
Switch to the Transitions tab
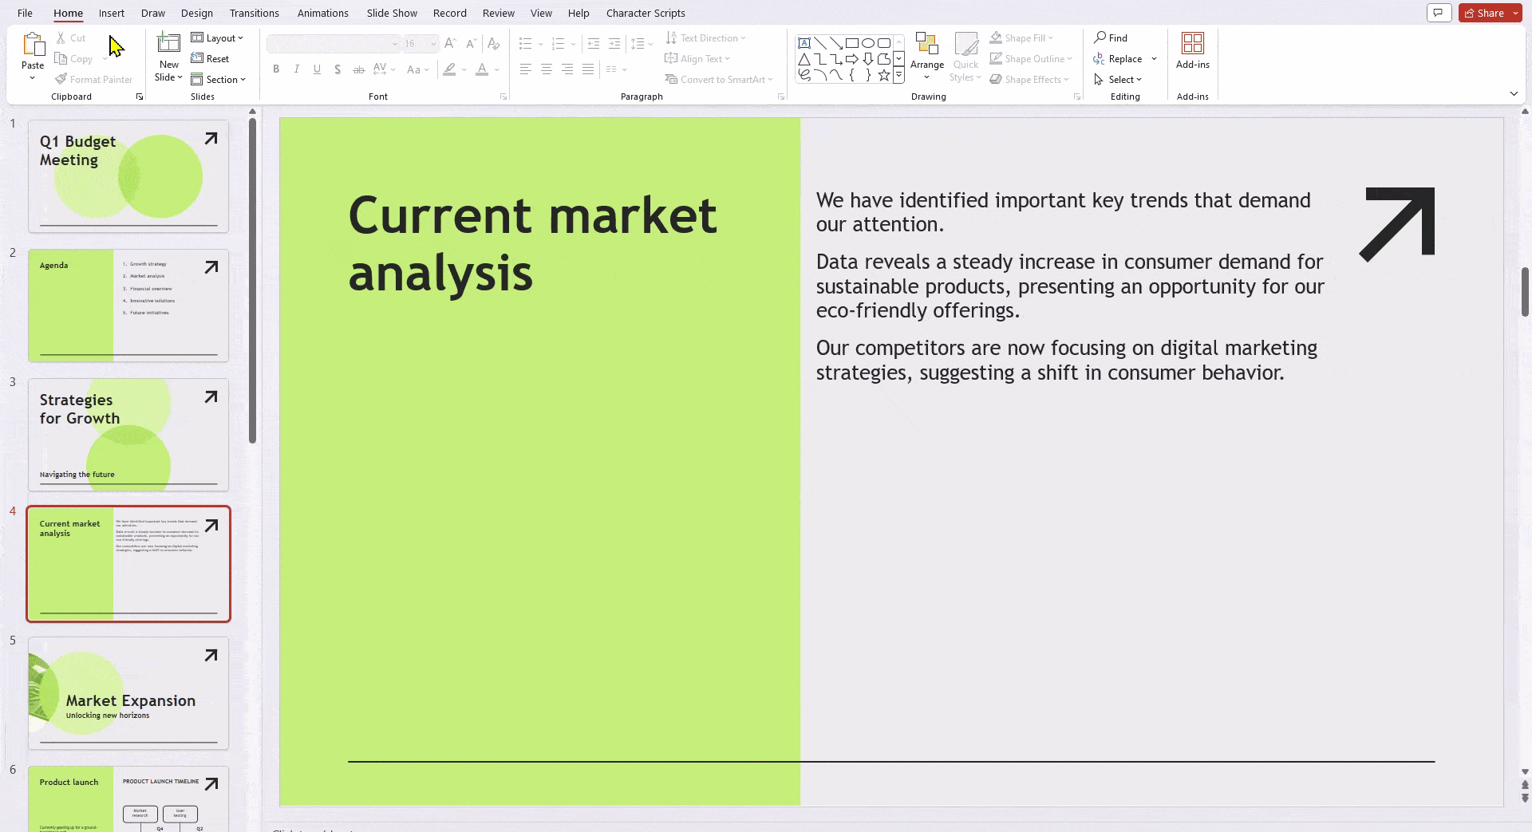click(x=254, y=13)
